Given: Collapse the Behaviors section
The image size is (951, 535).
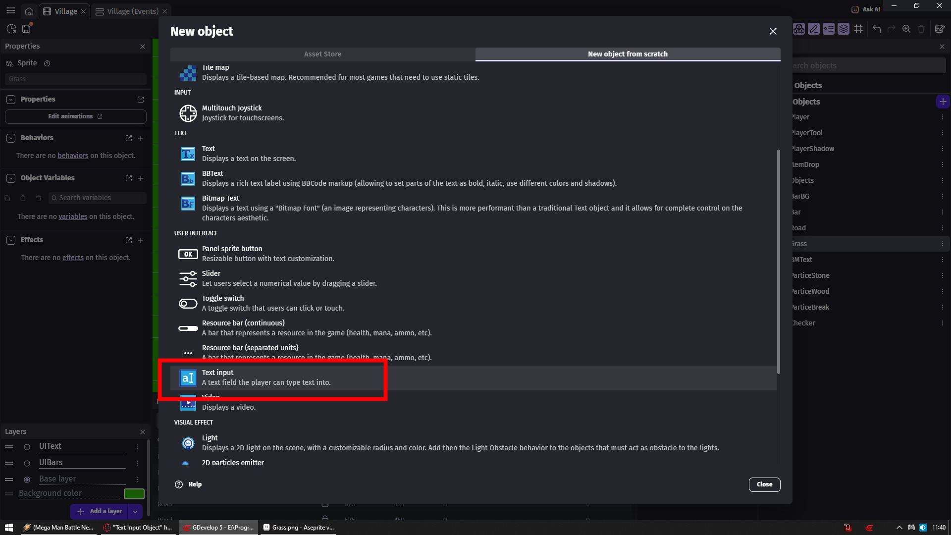Looking at the screenshot, I should [10, 138].
